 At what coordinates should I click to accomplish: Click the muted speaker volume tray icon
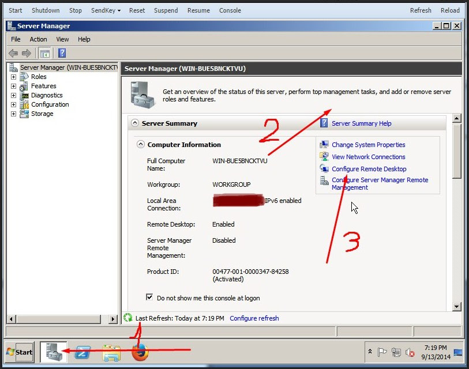coord(410,352)
